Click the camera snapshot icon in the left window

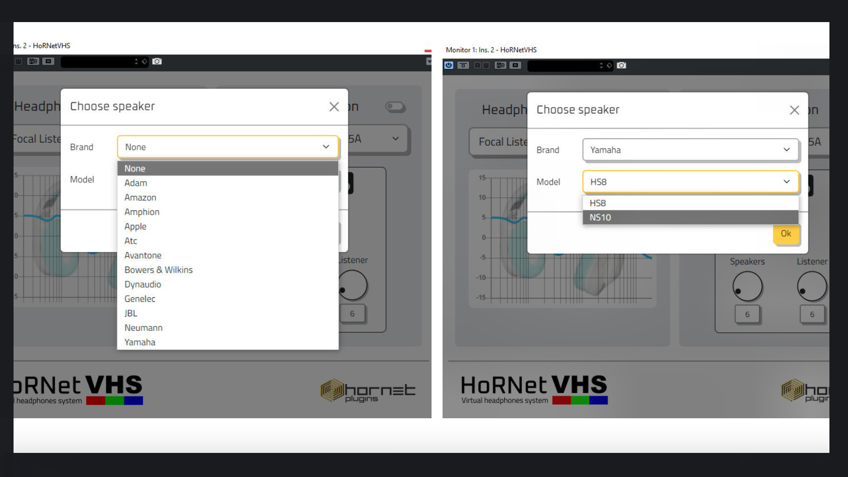[x=157, y=61]
